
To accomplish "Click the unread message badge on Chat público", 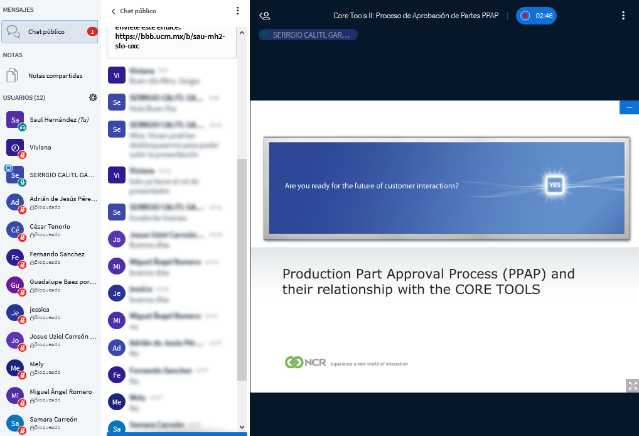I will 92,32.
